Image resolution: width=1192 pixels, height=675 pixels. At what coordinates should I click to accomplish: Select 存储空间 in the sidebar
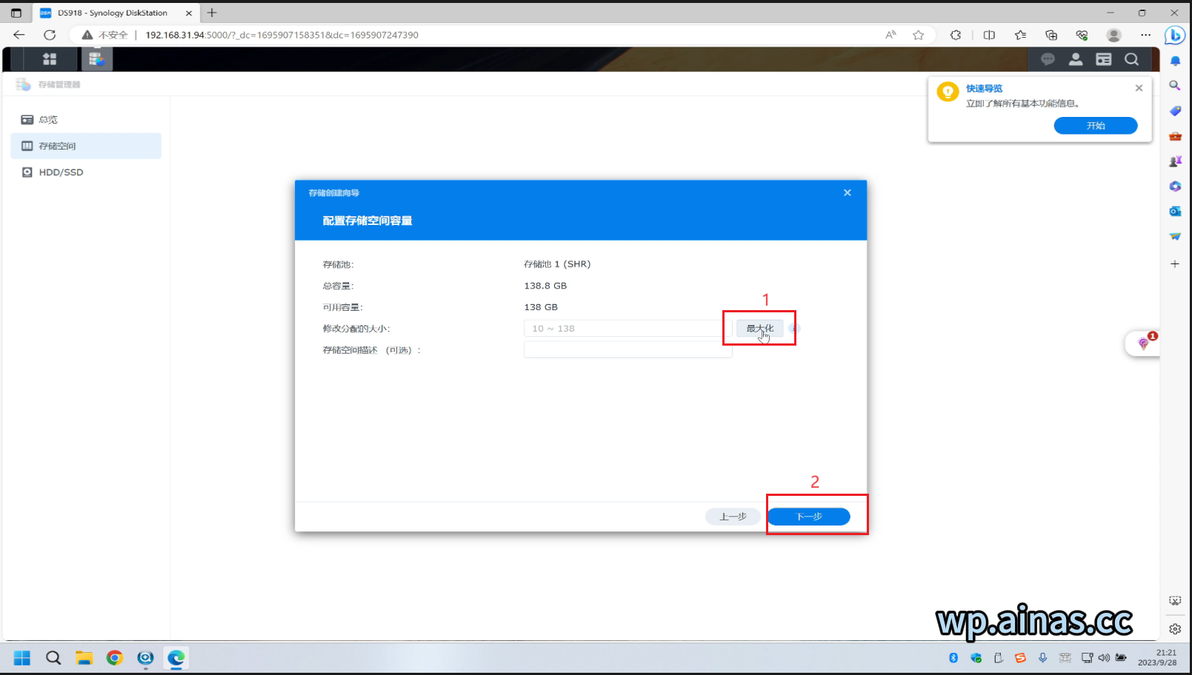pos(57,146)
